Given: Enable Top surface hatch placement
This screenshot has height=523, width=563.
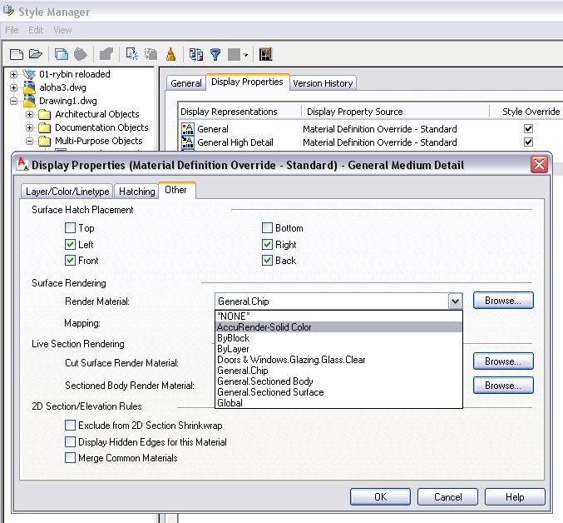Looking at the screenshot, I should [70, 228].
